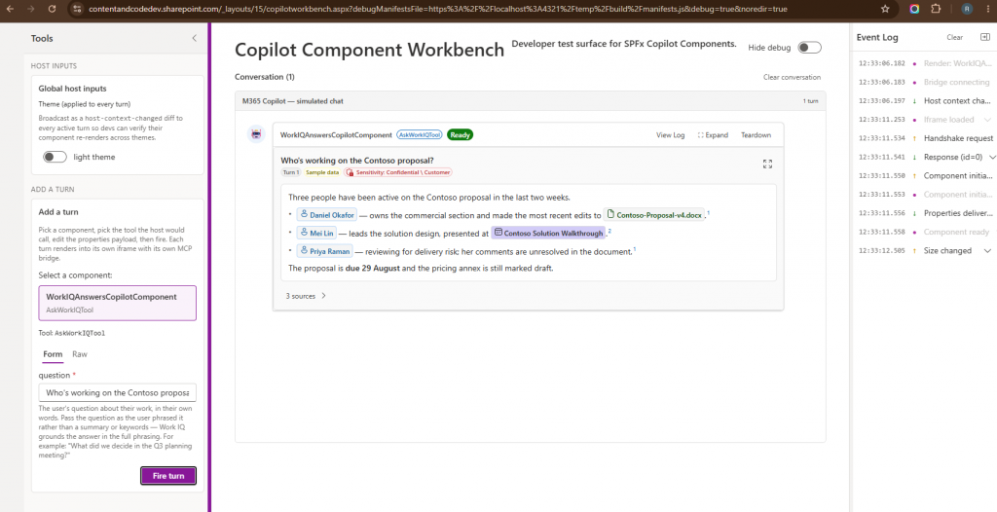Click the Event Log panel title
997x512 pixels.
tap(877, 38)
